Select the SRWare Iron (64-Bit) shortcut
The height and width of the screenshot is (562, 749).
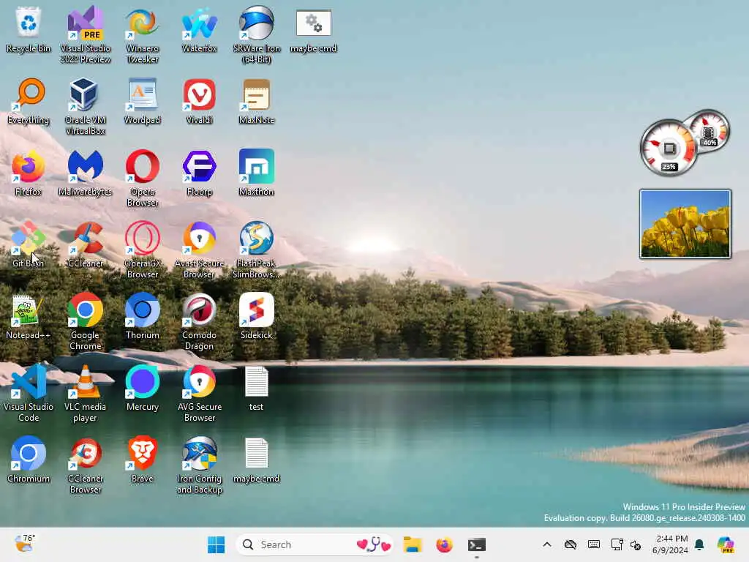[x=256, y=34]
